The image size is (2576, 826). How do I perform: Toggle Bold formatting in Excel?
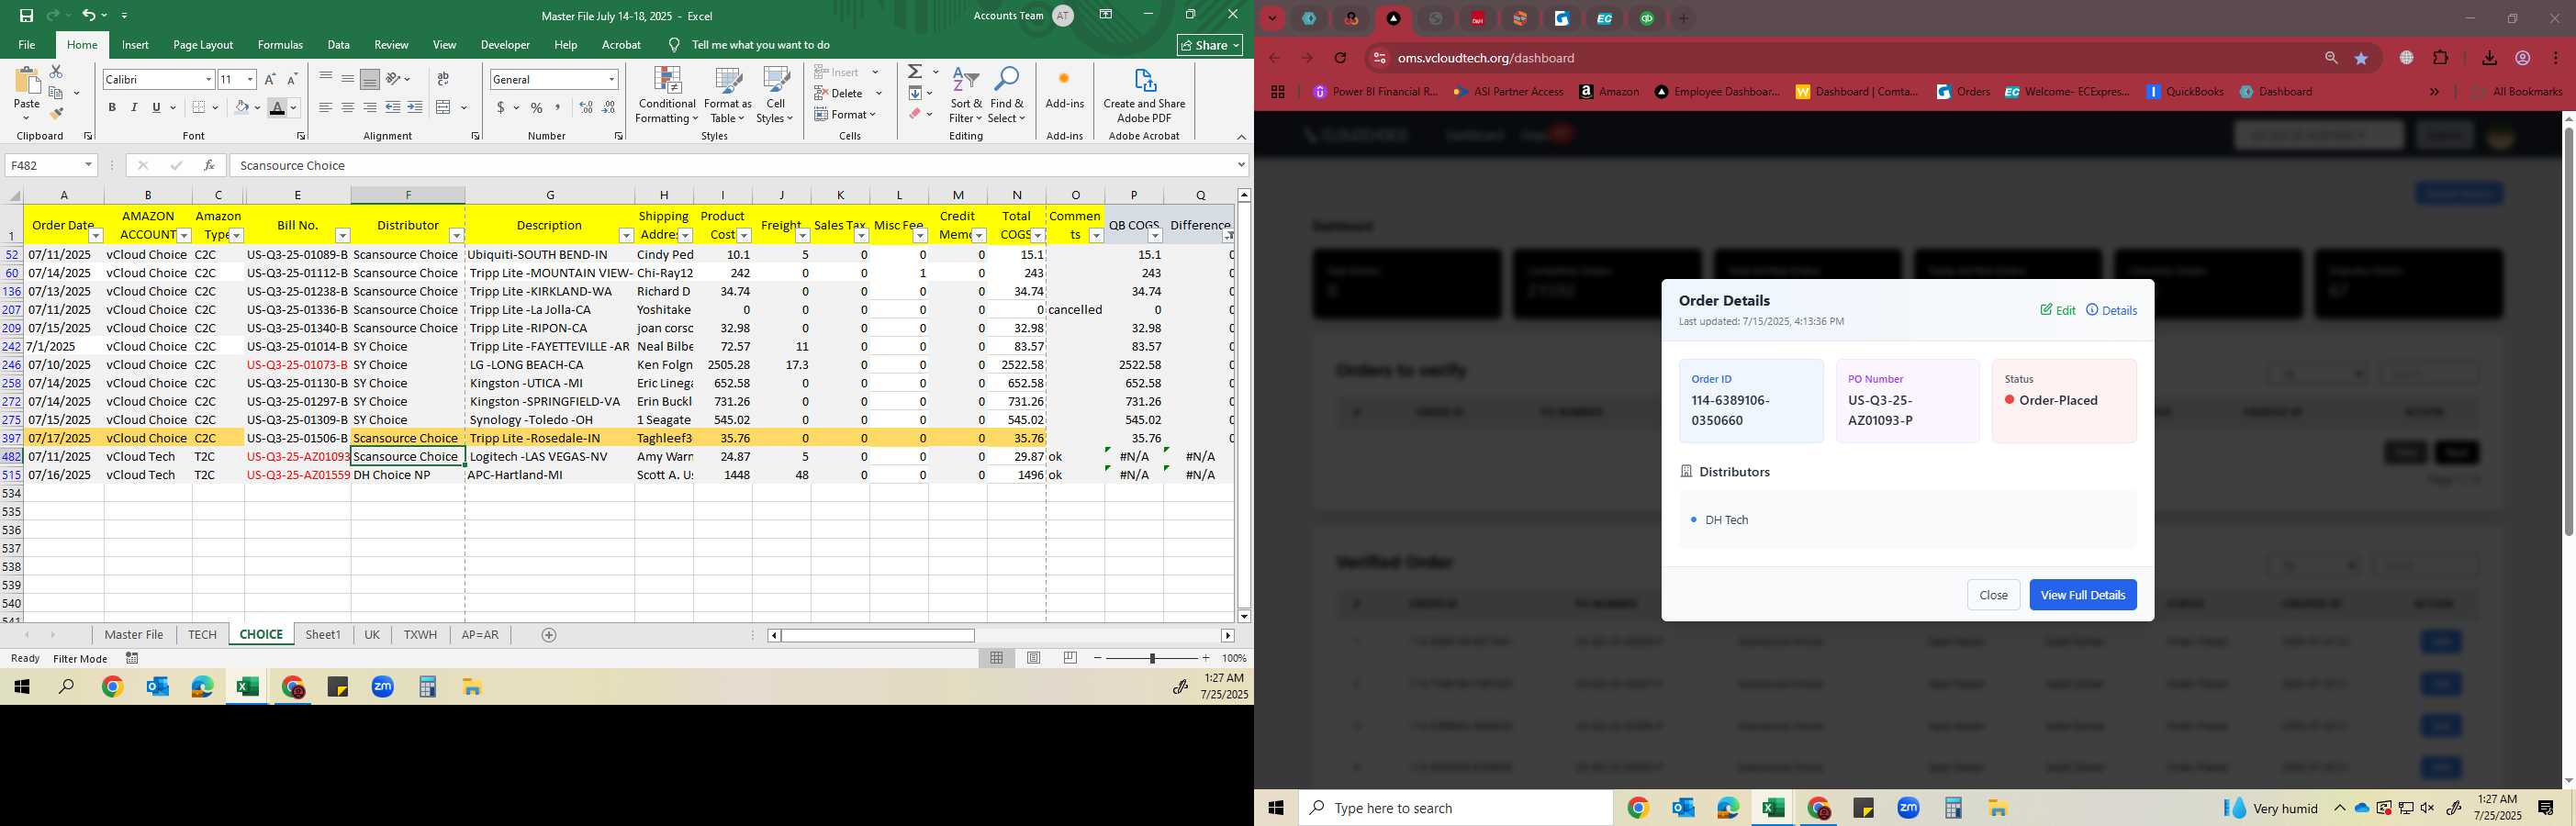point(112,107)
